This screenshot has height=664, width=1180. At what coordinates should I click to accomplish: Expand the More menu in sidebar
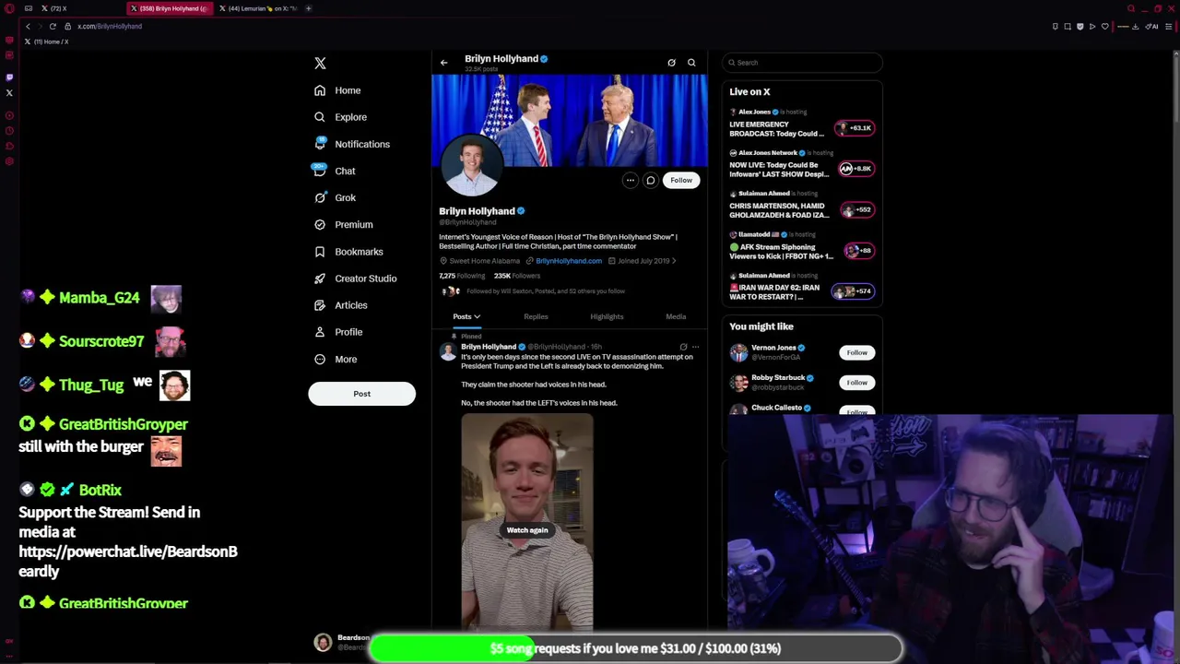coord(336,359)
